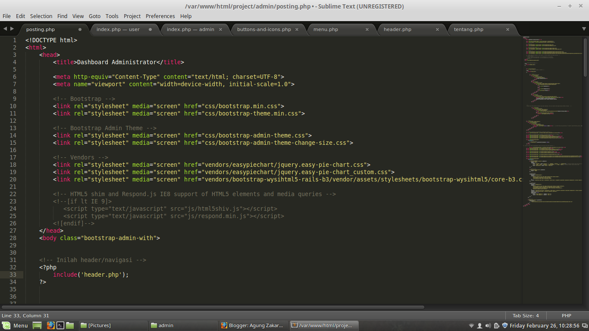Open the file manager launcher icon

[x=70, y=325]
